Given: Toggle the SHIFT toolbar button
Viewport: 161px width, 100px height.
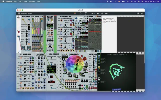Looking at the screenshot, I should 93,13.
